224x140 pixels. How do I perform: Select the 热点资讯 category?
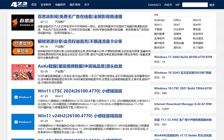tap(198, 38)
